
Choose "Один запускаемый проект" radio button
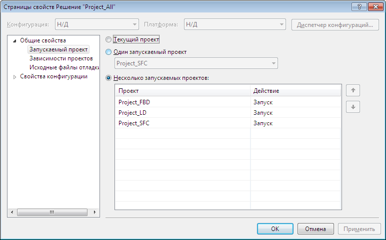point(109,51)
